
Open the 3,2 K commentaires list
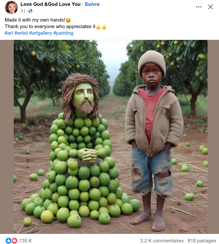[x=162, y=241]
